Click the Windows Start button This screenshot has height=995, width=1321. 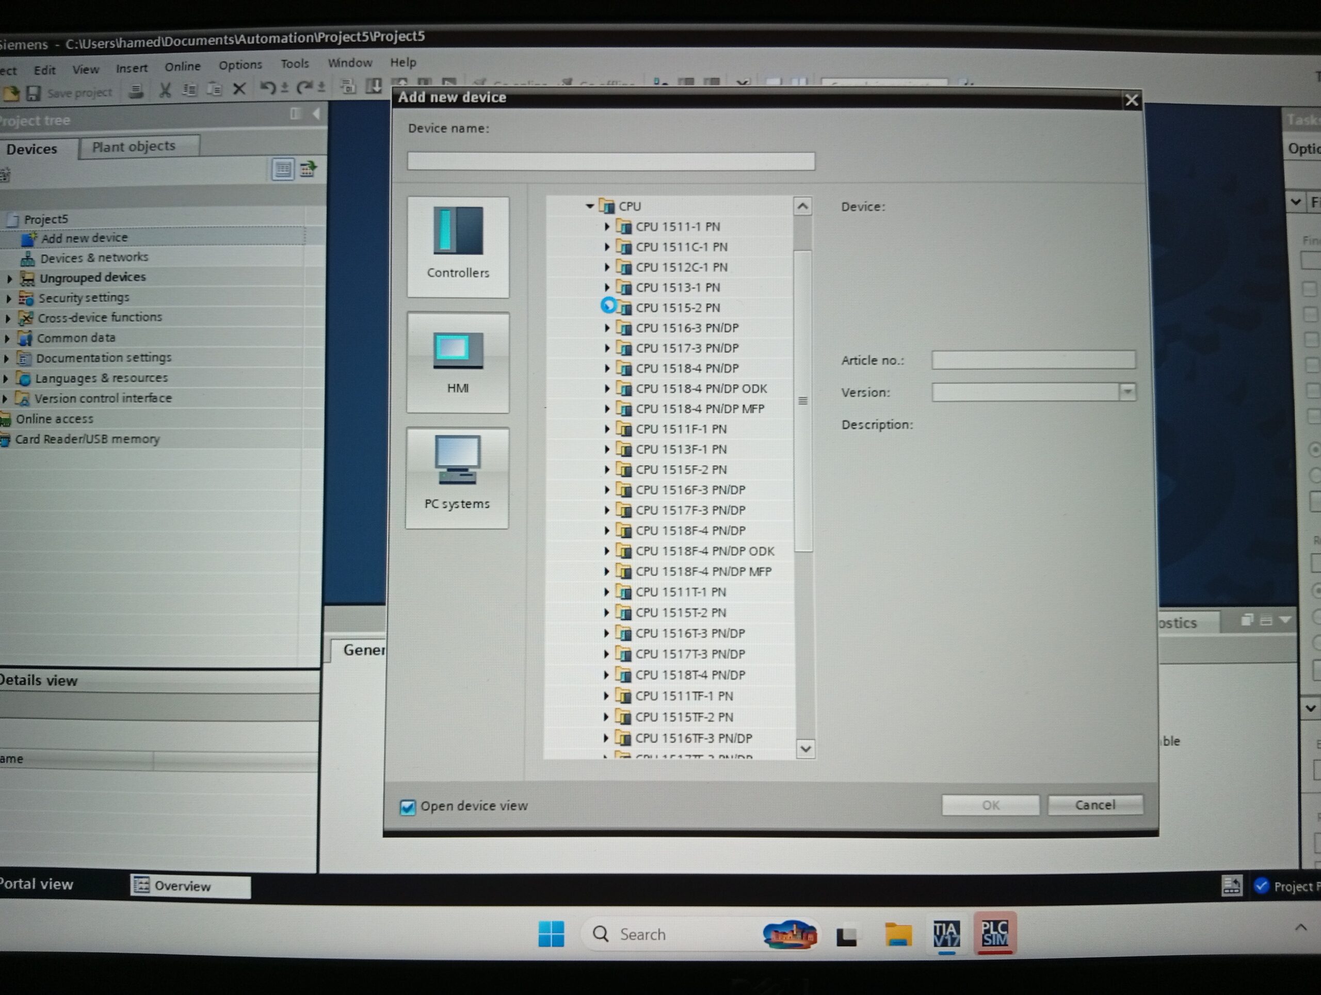tap(551, 934)
